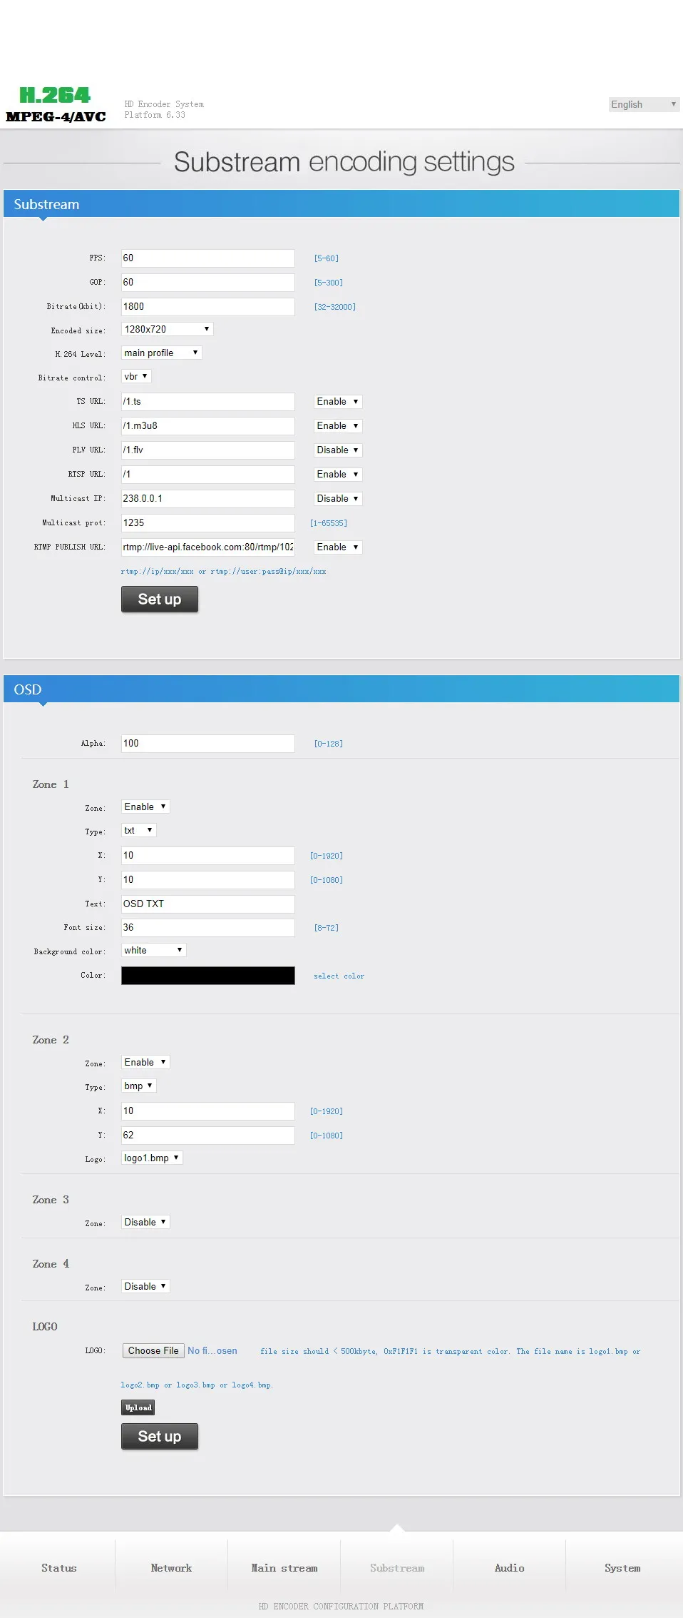Open the Zone 2 Type bmp dropdown

[138, 1086]
